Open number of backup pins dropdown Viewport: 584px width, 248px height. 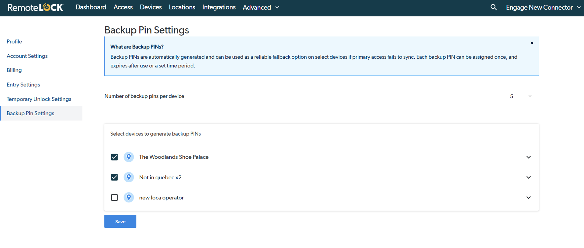click(x=524, y=96)
